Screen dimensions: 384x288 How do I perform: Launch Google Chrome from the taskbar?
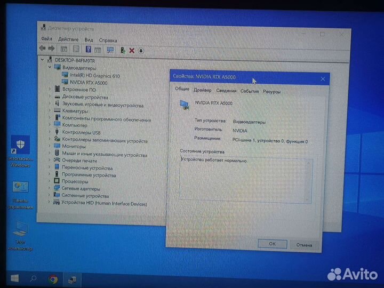click(x=53, y=279)
